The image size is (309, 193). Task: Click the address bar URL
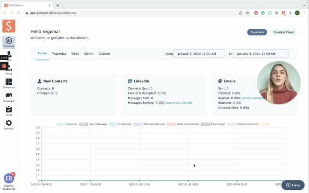[x=54, y=13]
